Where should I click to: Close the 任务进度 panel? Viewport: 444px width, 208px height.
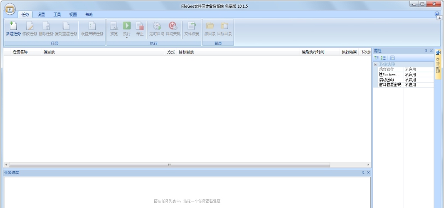coord(369,172)
